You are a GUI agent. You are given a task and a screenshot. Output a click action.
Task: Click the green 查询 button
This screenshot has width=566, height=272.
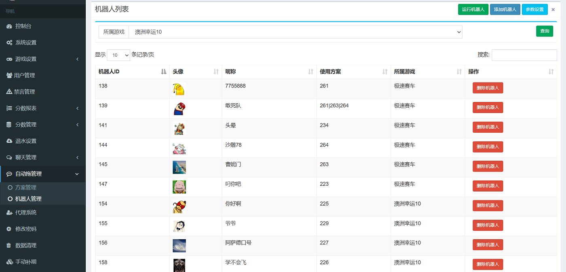pyautogui.click(x=545, y=31)
